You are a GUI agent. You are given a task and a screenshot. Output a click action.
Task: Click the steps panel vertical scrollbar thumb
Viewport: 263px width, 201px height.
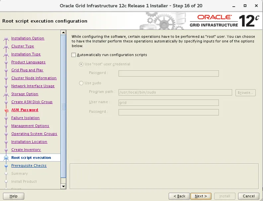pyautogui.click(x=63, y=106)
